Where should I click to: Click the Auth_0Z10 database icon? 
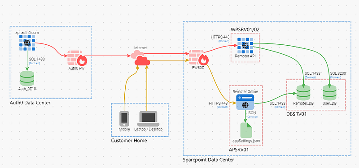tap(27, 78)
